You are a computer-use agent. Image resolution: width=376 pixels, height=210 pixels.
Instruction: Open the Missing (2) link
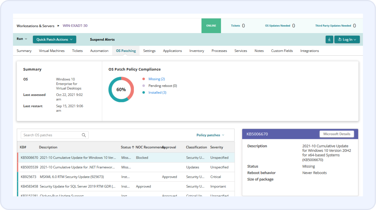157,79
